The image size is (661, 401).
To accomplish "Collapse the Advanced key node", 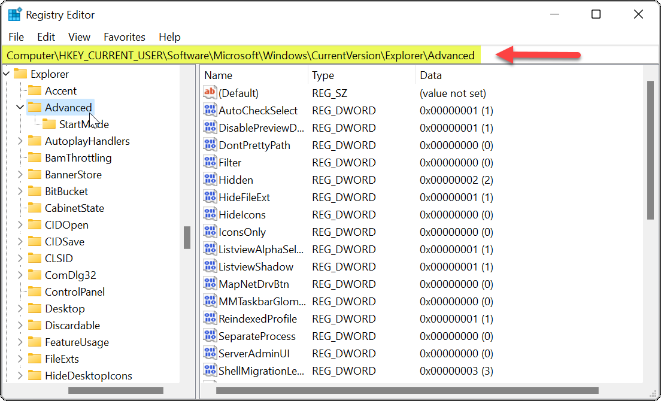I will (20, 107).
